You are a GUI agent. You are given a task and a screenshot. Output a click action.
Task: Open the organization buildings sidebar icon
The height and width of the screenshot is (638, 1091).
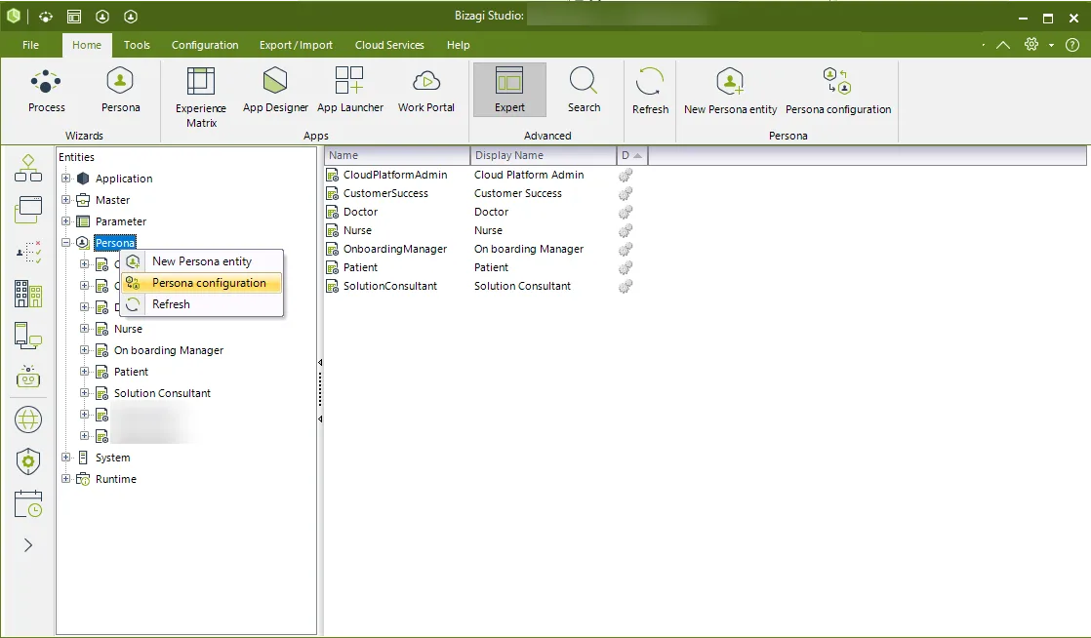coord(28,294)
